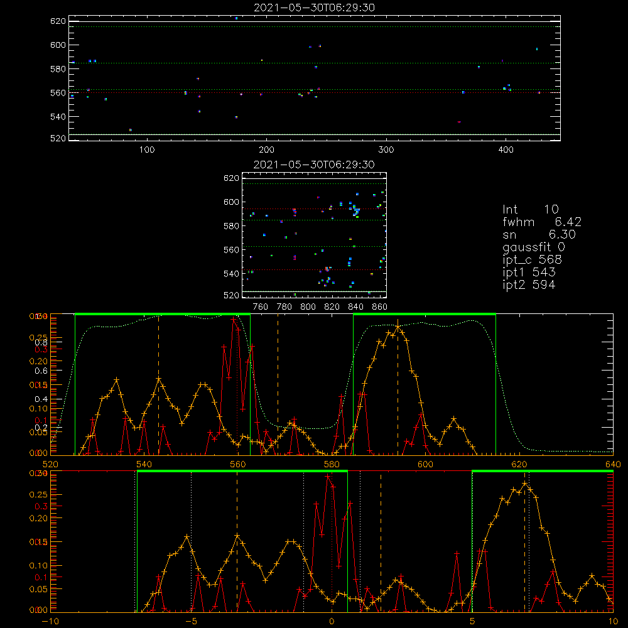Click y-axis label 560 on middle scatter plot
This screenshot has width=628, height=628.
click(232, 250)
